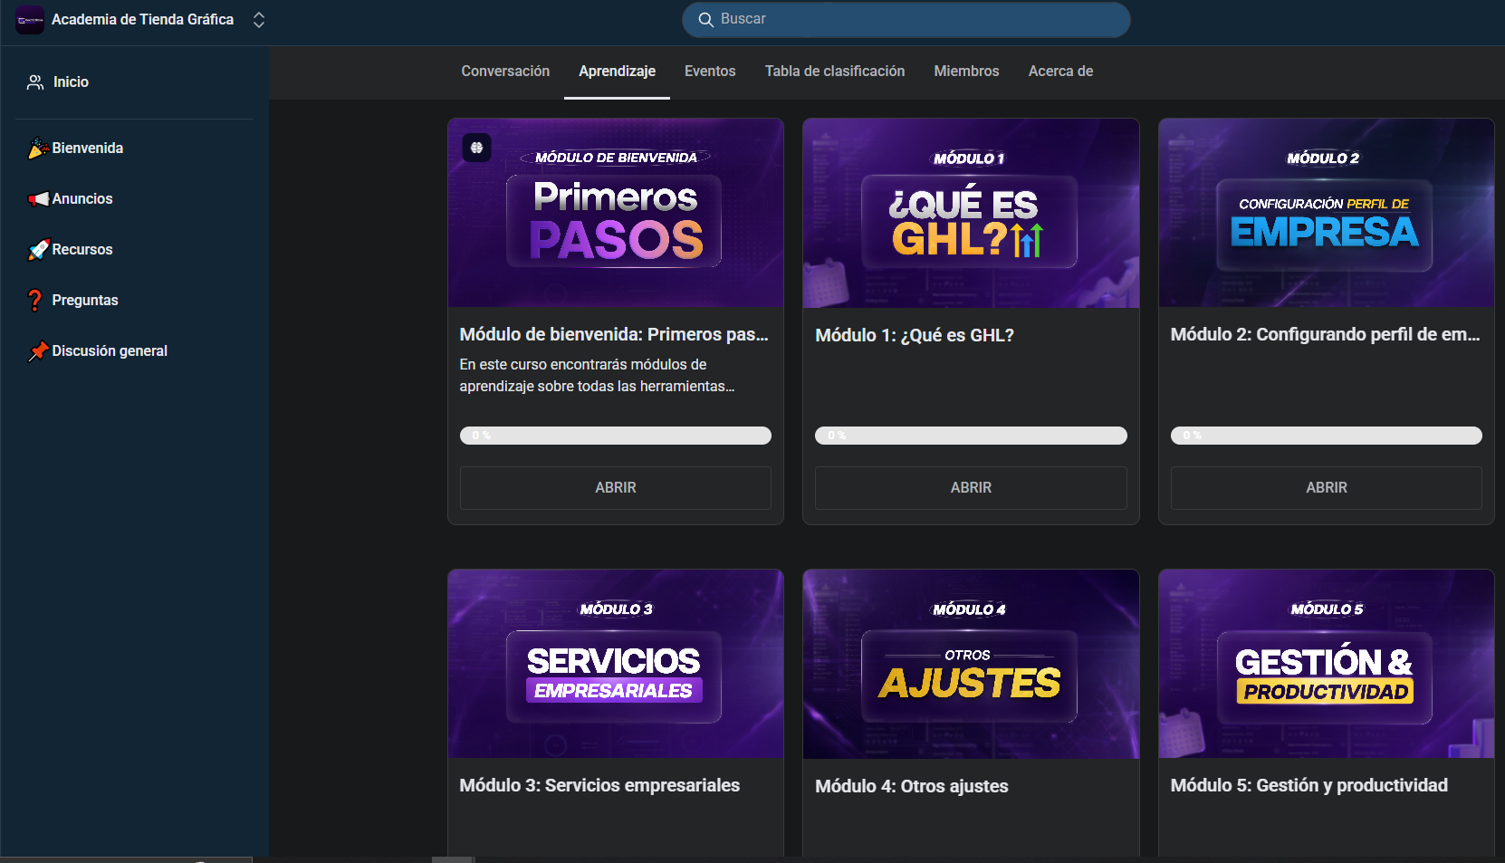Image resolution: width=1505 pixels, height=863 pixels.
Task: Click the search magnifier icon
Action: (x=705, y=19)
